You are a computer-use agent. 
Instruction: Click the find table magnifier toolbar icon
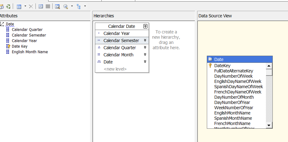click(58, 7)
